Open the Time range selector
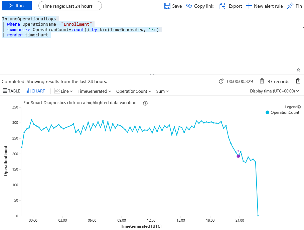 tap(70, 6)
